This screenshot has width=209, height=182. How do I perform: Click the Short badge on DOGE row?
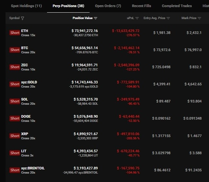15,118
